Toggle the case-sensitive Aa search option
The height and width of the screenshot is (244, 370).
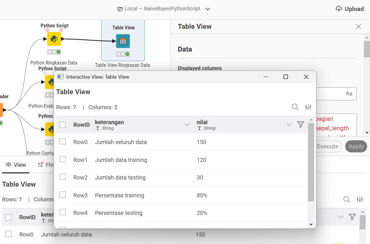[349, 94]
